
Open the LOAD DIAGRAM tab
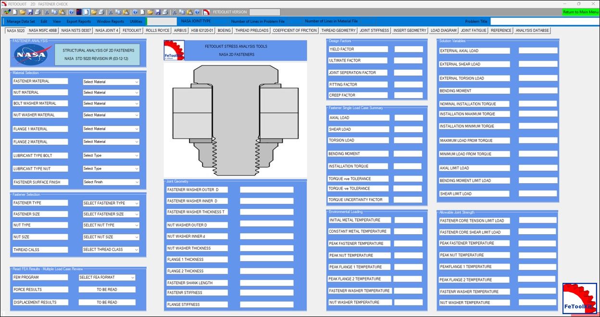pos(443,30)
